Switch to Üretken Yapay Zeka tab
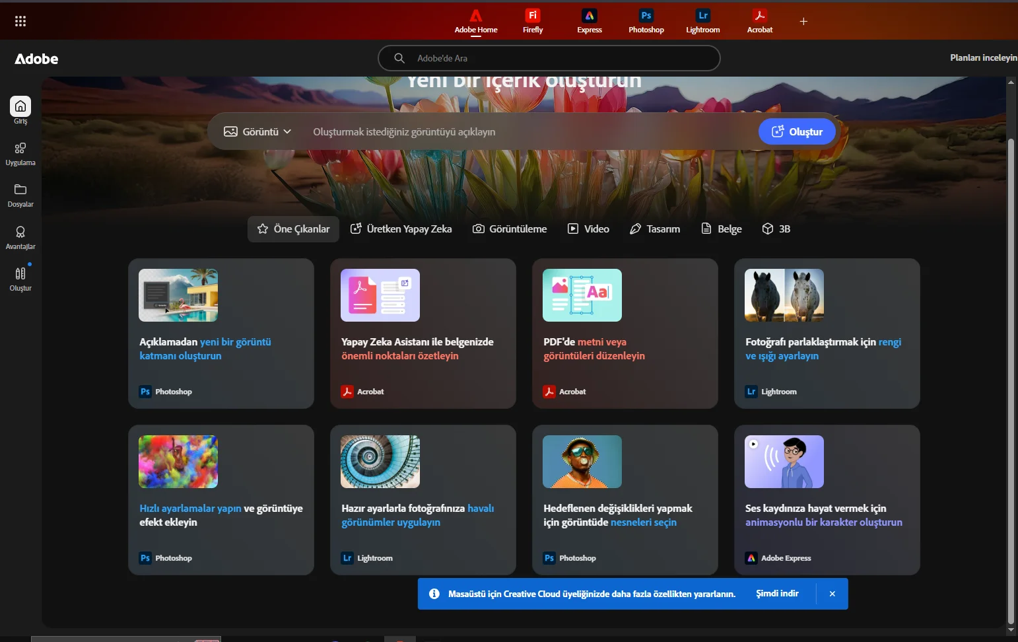Screen dimensions: 1018x642 tap(401, 229)
